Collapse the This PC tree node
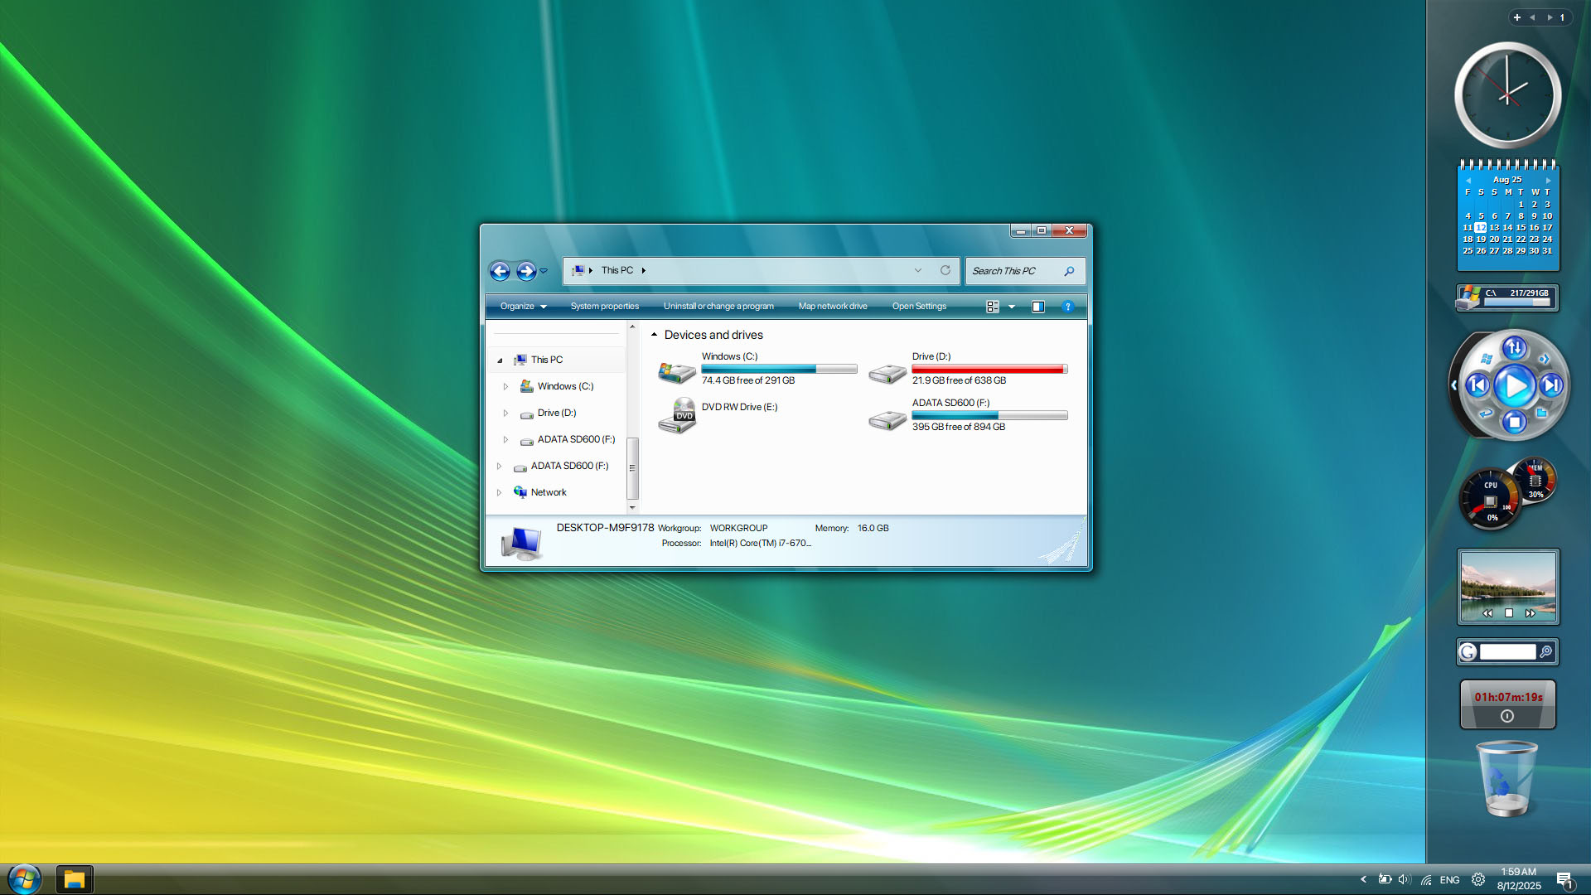This screenshot has width=1591, height=895. pyautogui.click(x=501, y=360)
